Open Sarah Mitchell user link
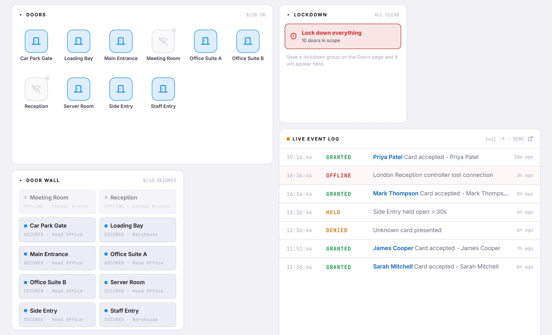Screen dimensions: 552x335 tap(393, 266)
